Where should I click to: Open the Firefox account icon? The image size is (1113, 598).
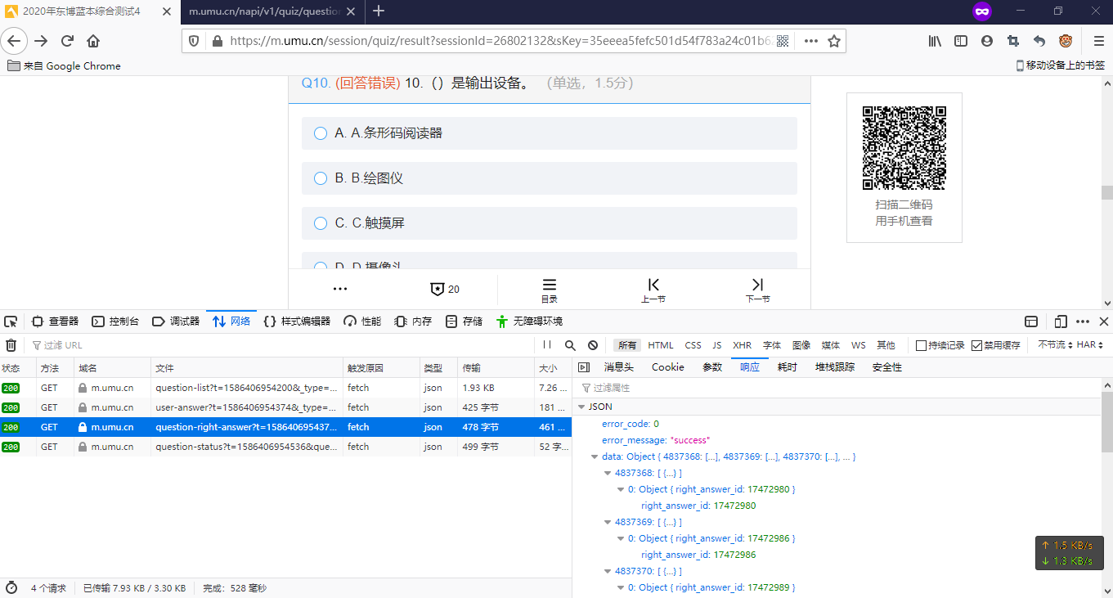click(x=987, y=41)
